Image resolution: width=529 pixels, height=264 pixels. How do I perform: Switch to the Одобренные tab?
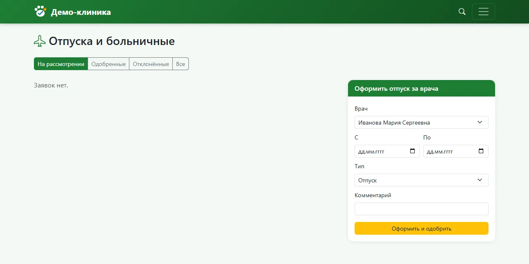pyautogui.click(x=109, y=64)
